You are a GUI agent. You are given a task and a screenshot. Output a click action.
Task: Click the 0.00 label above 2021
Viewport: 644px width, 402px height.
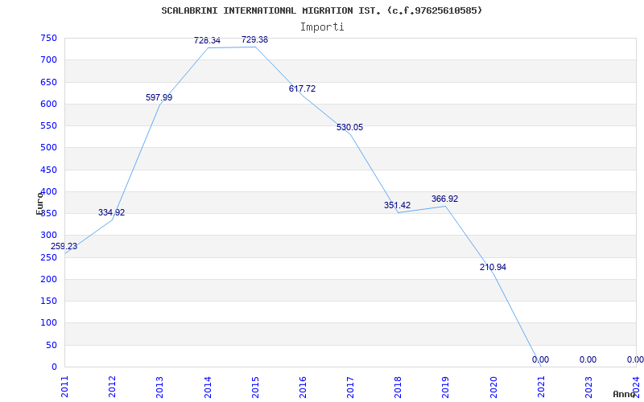[540, 359]
